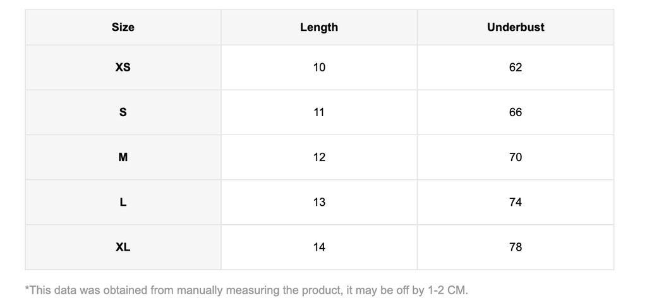
Task: Select the Length column header
Action: pos(319,27)
